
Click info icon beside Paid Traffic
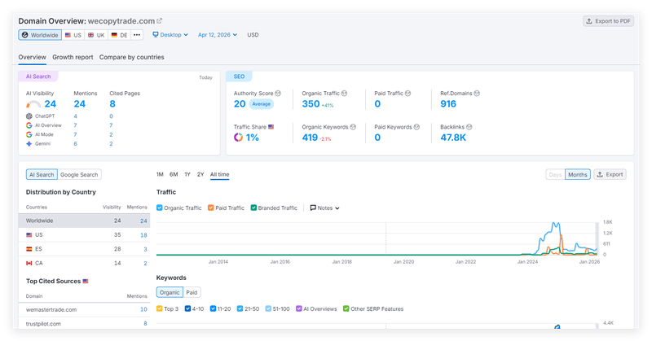[x=408, y=94]
